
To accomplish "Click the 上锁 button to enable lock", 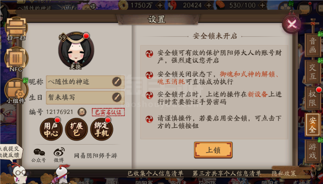I will (213, 150).
